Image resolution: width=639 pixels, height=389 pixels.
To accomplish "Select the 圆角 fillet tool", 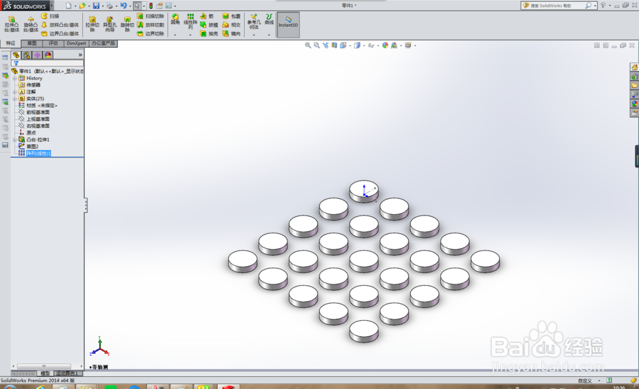I will [175, 19].
